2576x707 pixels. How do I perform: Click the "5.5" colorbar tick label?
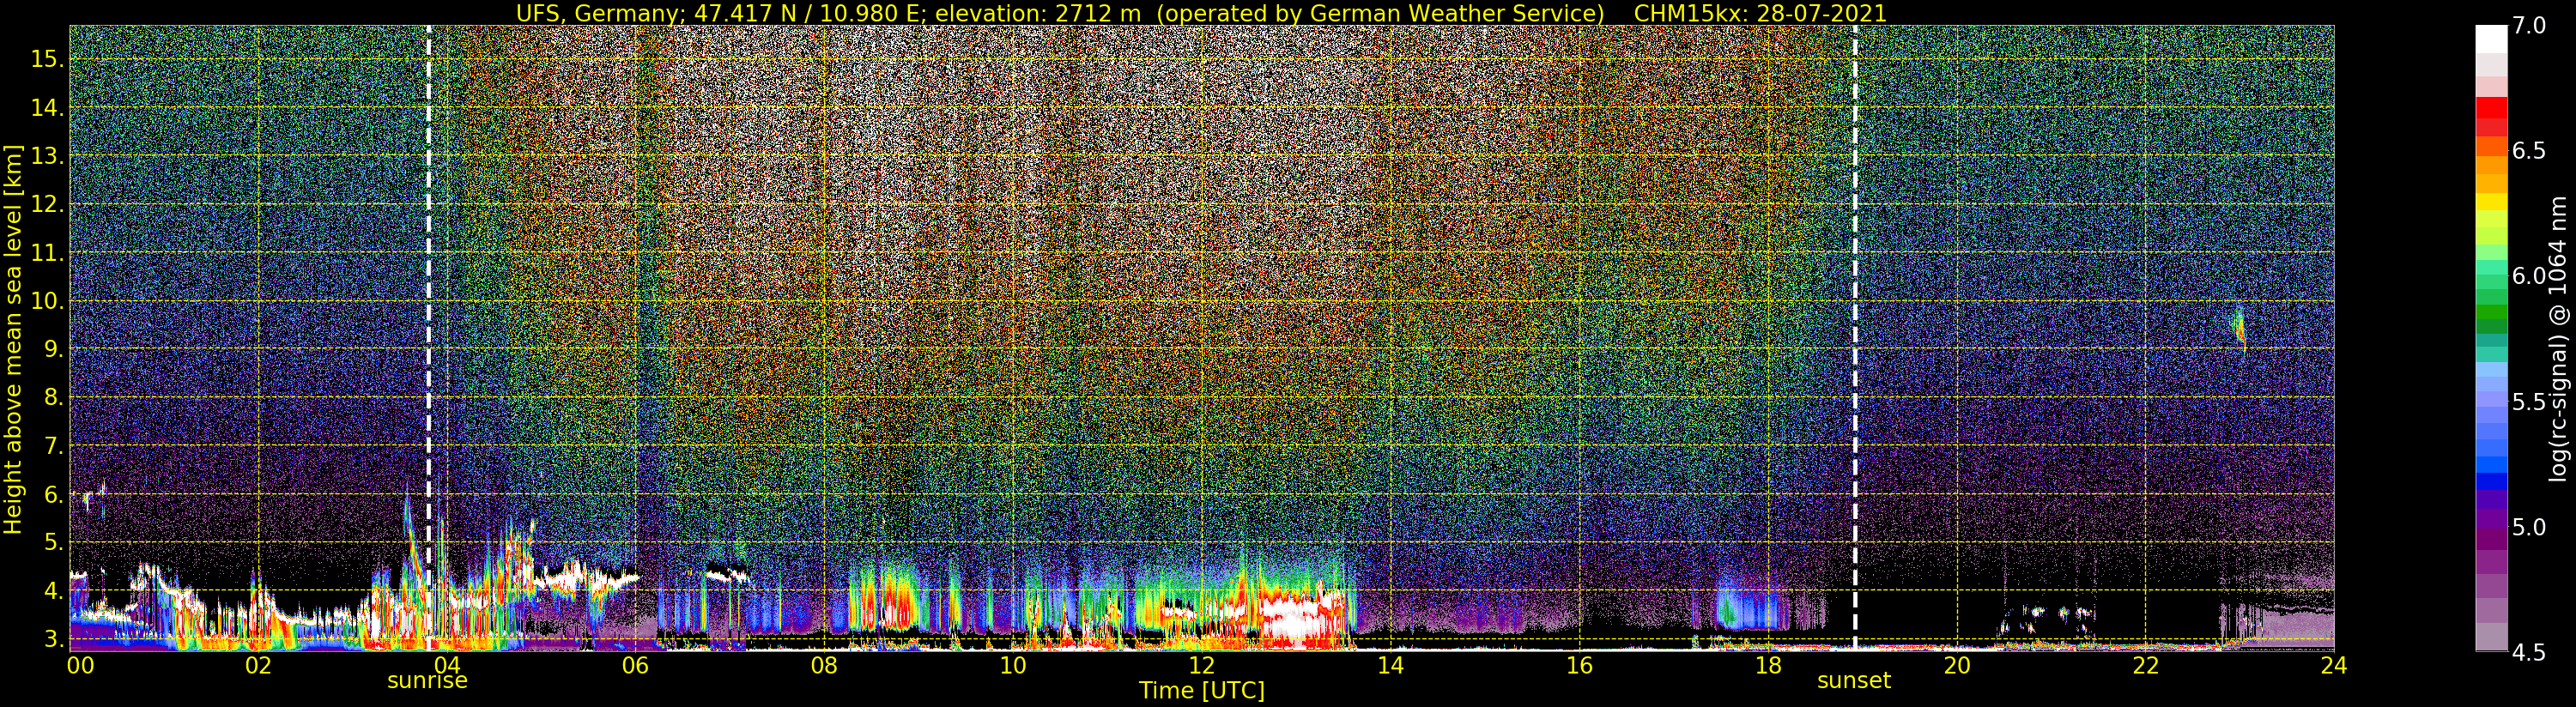point(2529,402)
